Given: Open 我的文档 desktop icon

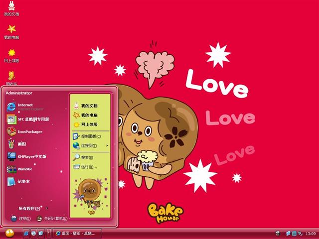Looking at the screenshot, I should pyautogui.click(x=11, y=8).
